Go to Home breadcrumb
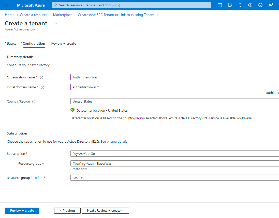 coord(10,15)
